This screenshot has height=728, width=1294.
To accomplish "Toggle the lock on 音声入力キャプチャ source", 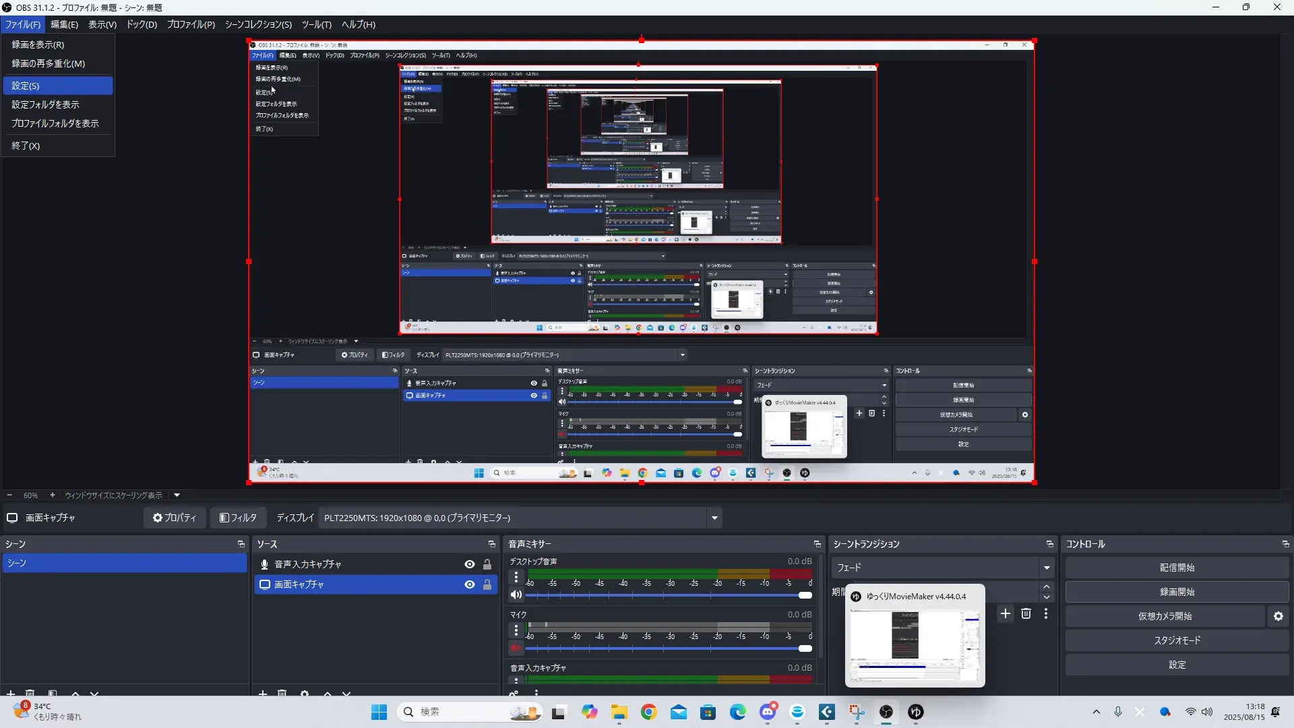I will pyautogui.click(x=487, y=564).
